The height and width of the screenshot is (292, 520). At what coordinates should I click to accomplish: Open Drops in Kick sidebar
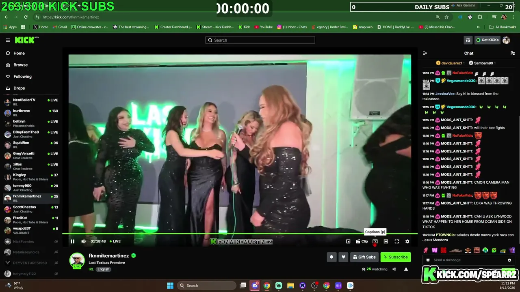15,88
